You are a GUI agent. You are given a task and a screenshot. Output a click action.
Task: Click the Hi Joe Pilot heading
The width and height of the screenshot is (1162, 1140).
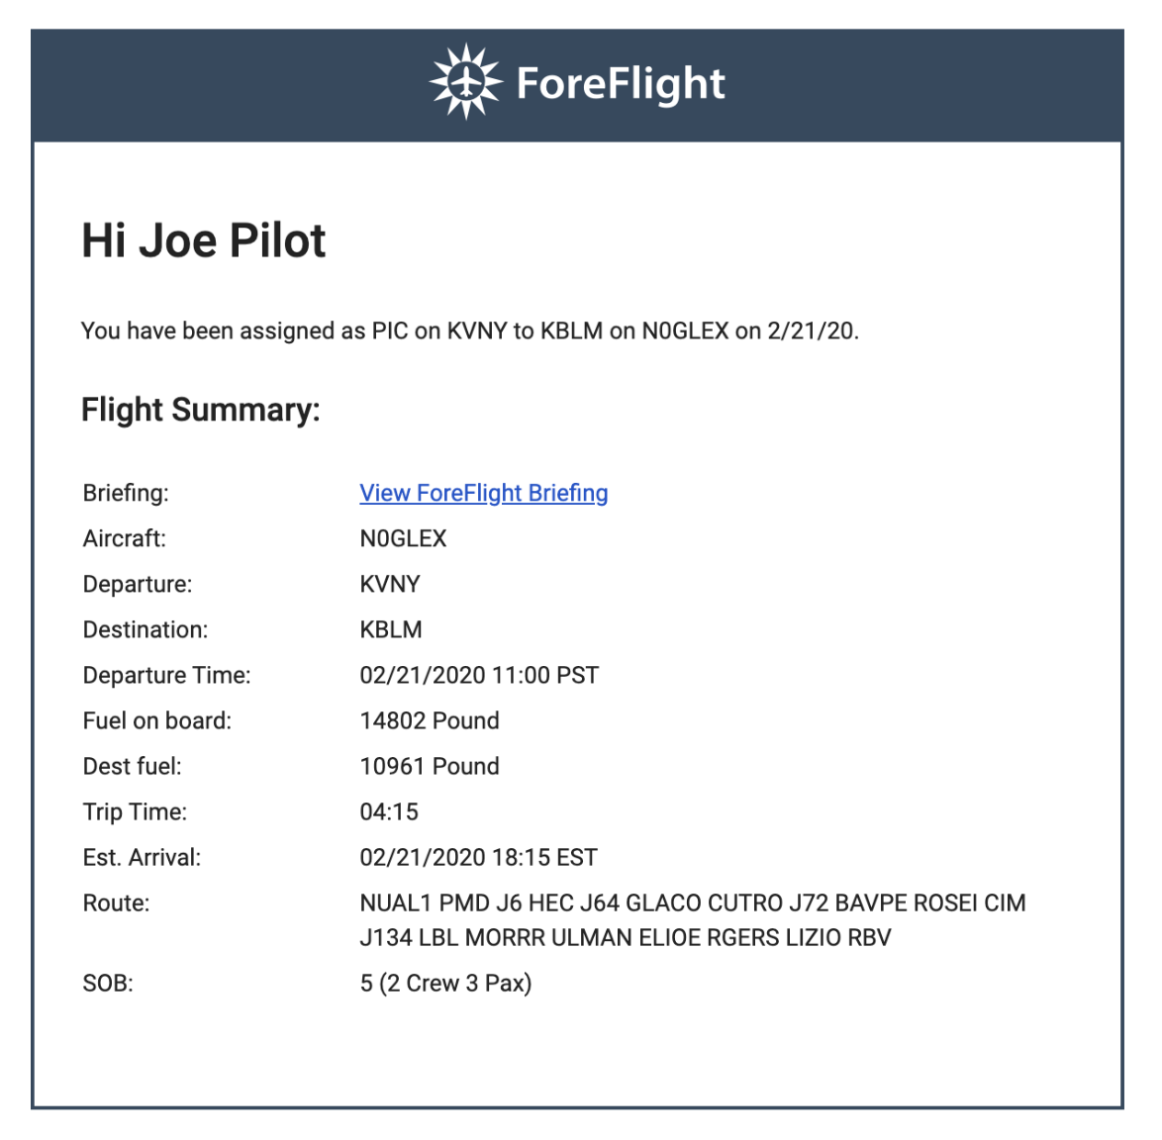coord(203,240)
